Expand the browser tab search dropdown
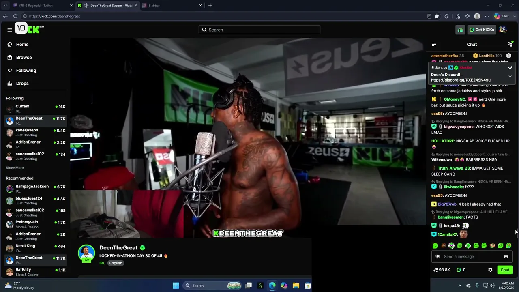519x292 pixels. pyautogui.click(x=5, y=6)
